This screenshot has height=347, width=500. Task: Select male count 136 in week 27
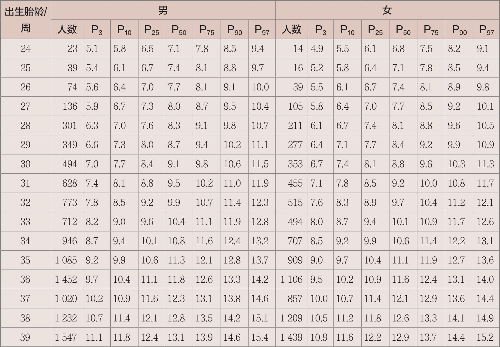pos(70,106)
